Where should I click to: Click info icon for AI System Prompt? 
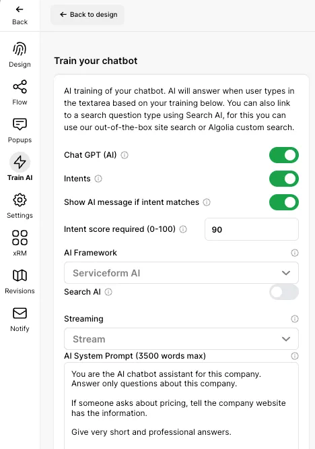click(x=295, y=356)
